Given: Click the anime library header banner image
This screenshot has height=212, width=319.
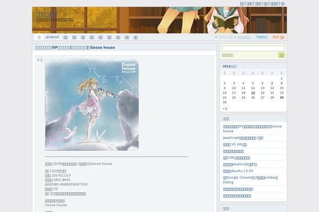Looking at the screenshot, I should click(159, 20).
